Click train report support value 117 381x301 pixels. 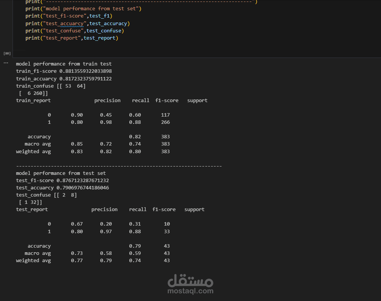point(165,115)
